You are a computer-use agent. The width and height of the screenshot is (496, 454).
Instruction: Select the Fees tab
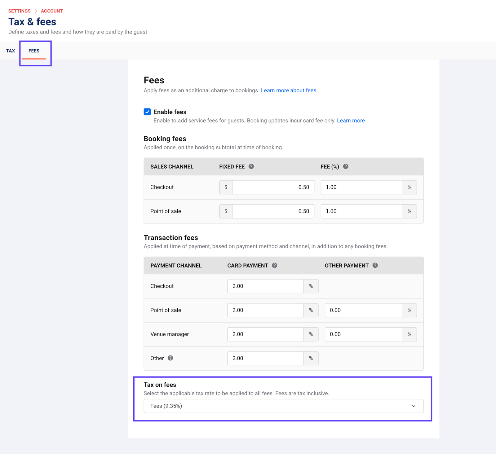point(34,51)
